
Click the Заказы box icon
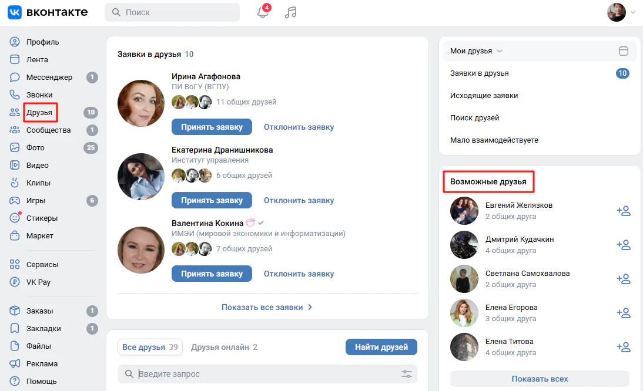15,311
